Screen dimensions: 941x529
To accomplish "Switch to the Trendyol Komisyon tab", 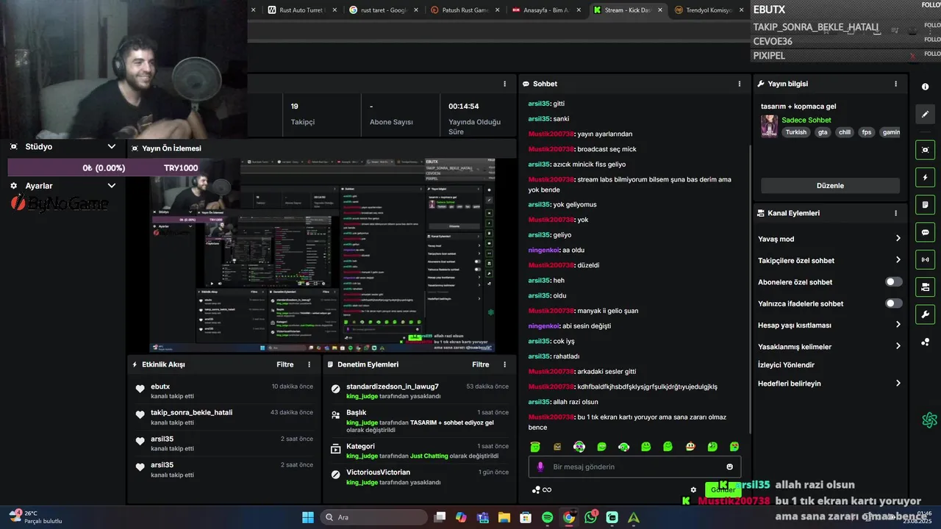I will pos(708,10).
